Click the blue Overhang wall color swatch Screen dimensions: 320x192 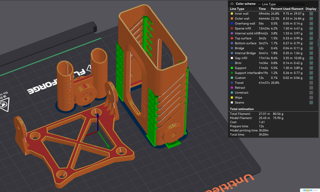click(232, 24)
